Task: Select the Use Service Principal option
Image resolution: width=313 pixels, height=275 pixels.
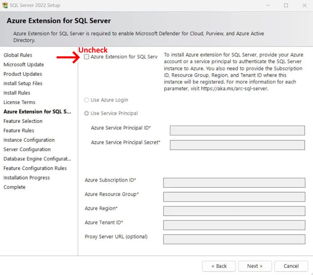Action: (x=87, y=114)
